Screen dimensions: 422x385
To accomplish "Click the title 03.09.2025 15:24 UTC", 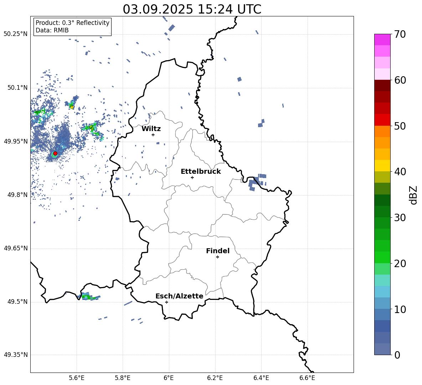I will click(x=192, y=9).
